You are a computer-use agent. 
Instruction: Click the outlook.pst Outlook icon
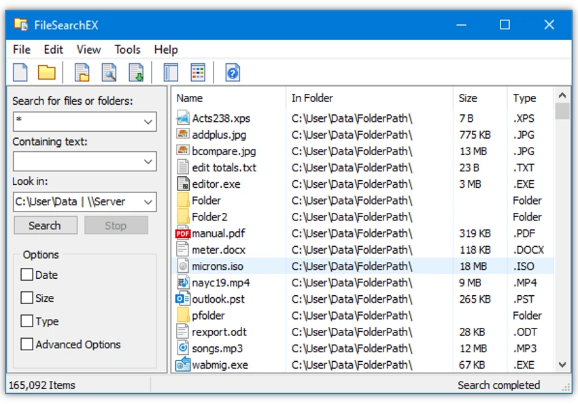(x=183, y=299)
